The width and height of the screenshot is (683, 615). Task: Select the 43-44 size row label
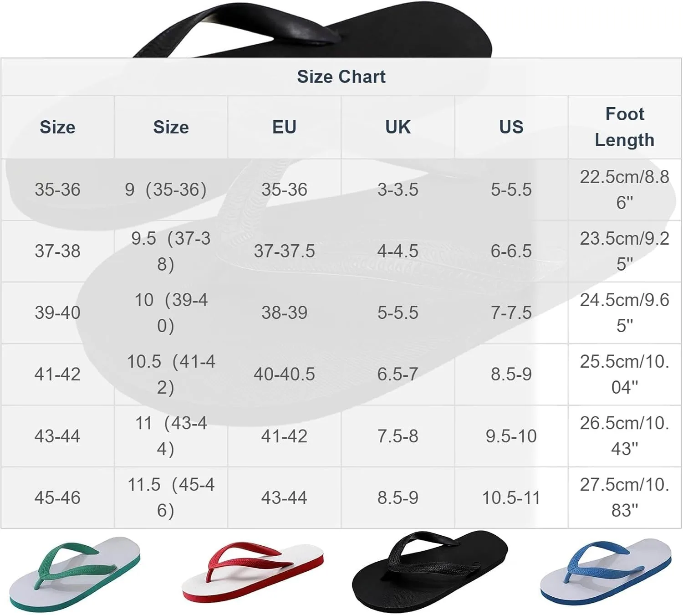click(x=57, y=436)
